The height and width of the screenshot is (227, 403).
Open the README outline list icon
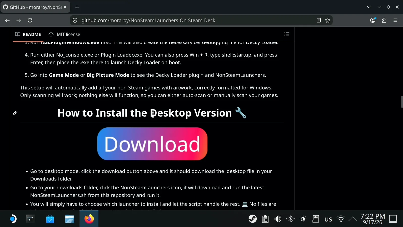[x=287, y=34]
